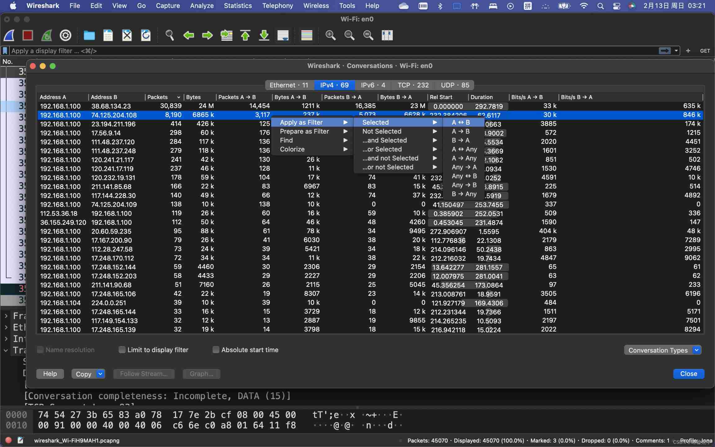Close this capture file icon
This screenshot has height=447, width=715.
coord(127,35)
